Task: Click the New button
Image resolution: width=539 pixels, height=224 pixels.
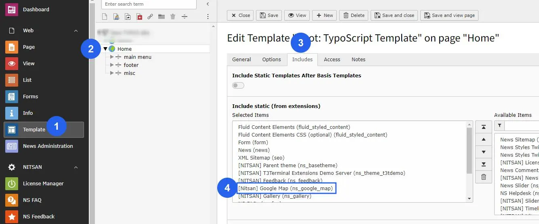Action: pos(324,15)
